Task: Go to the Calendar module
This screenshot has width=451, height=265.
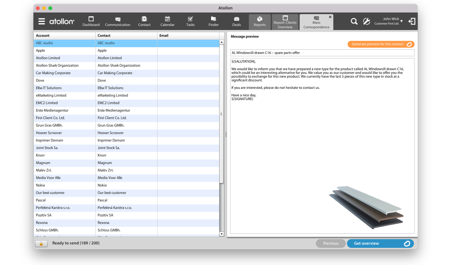Action: click(x=167, y=22)
